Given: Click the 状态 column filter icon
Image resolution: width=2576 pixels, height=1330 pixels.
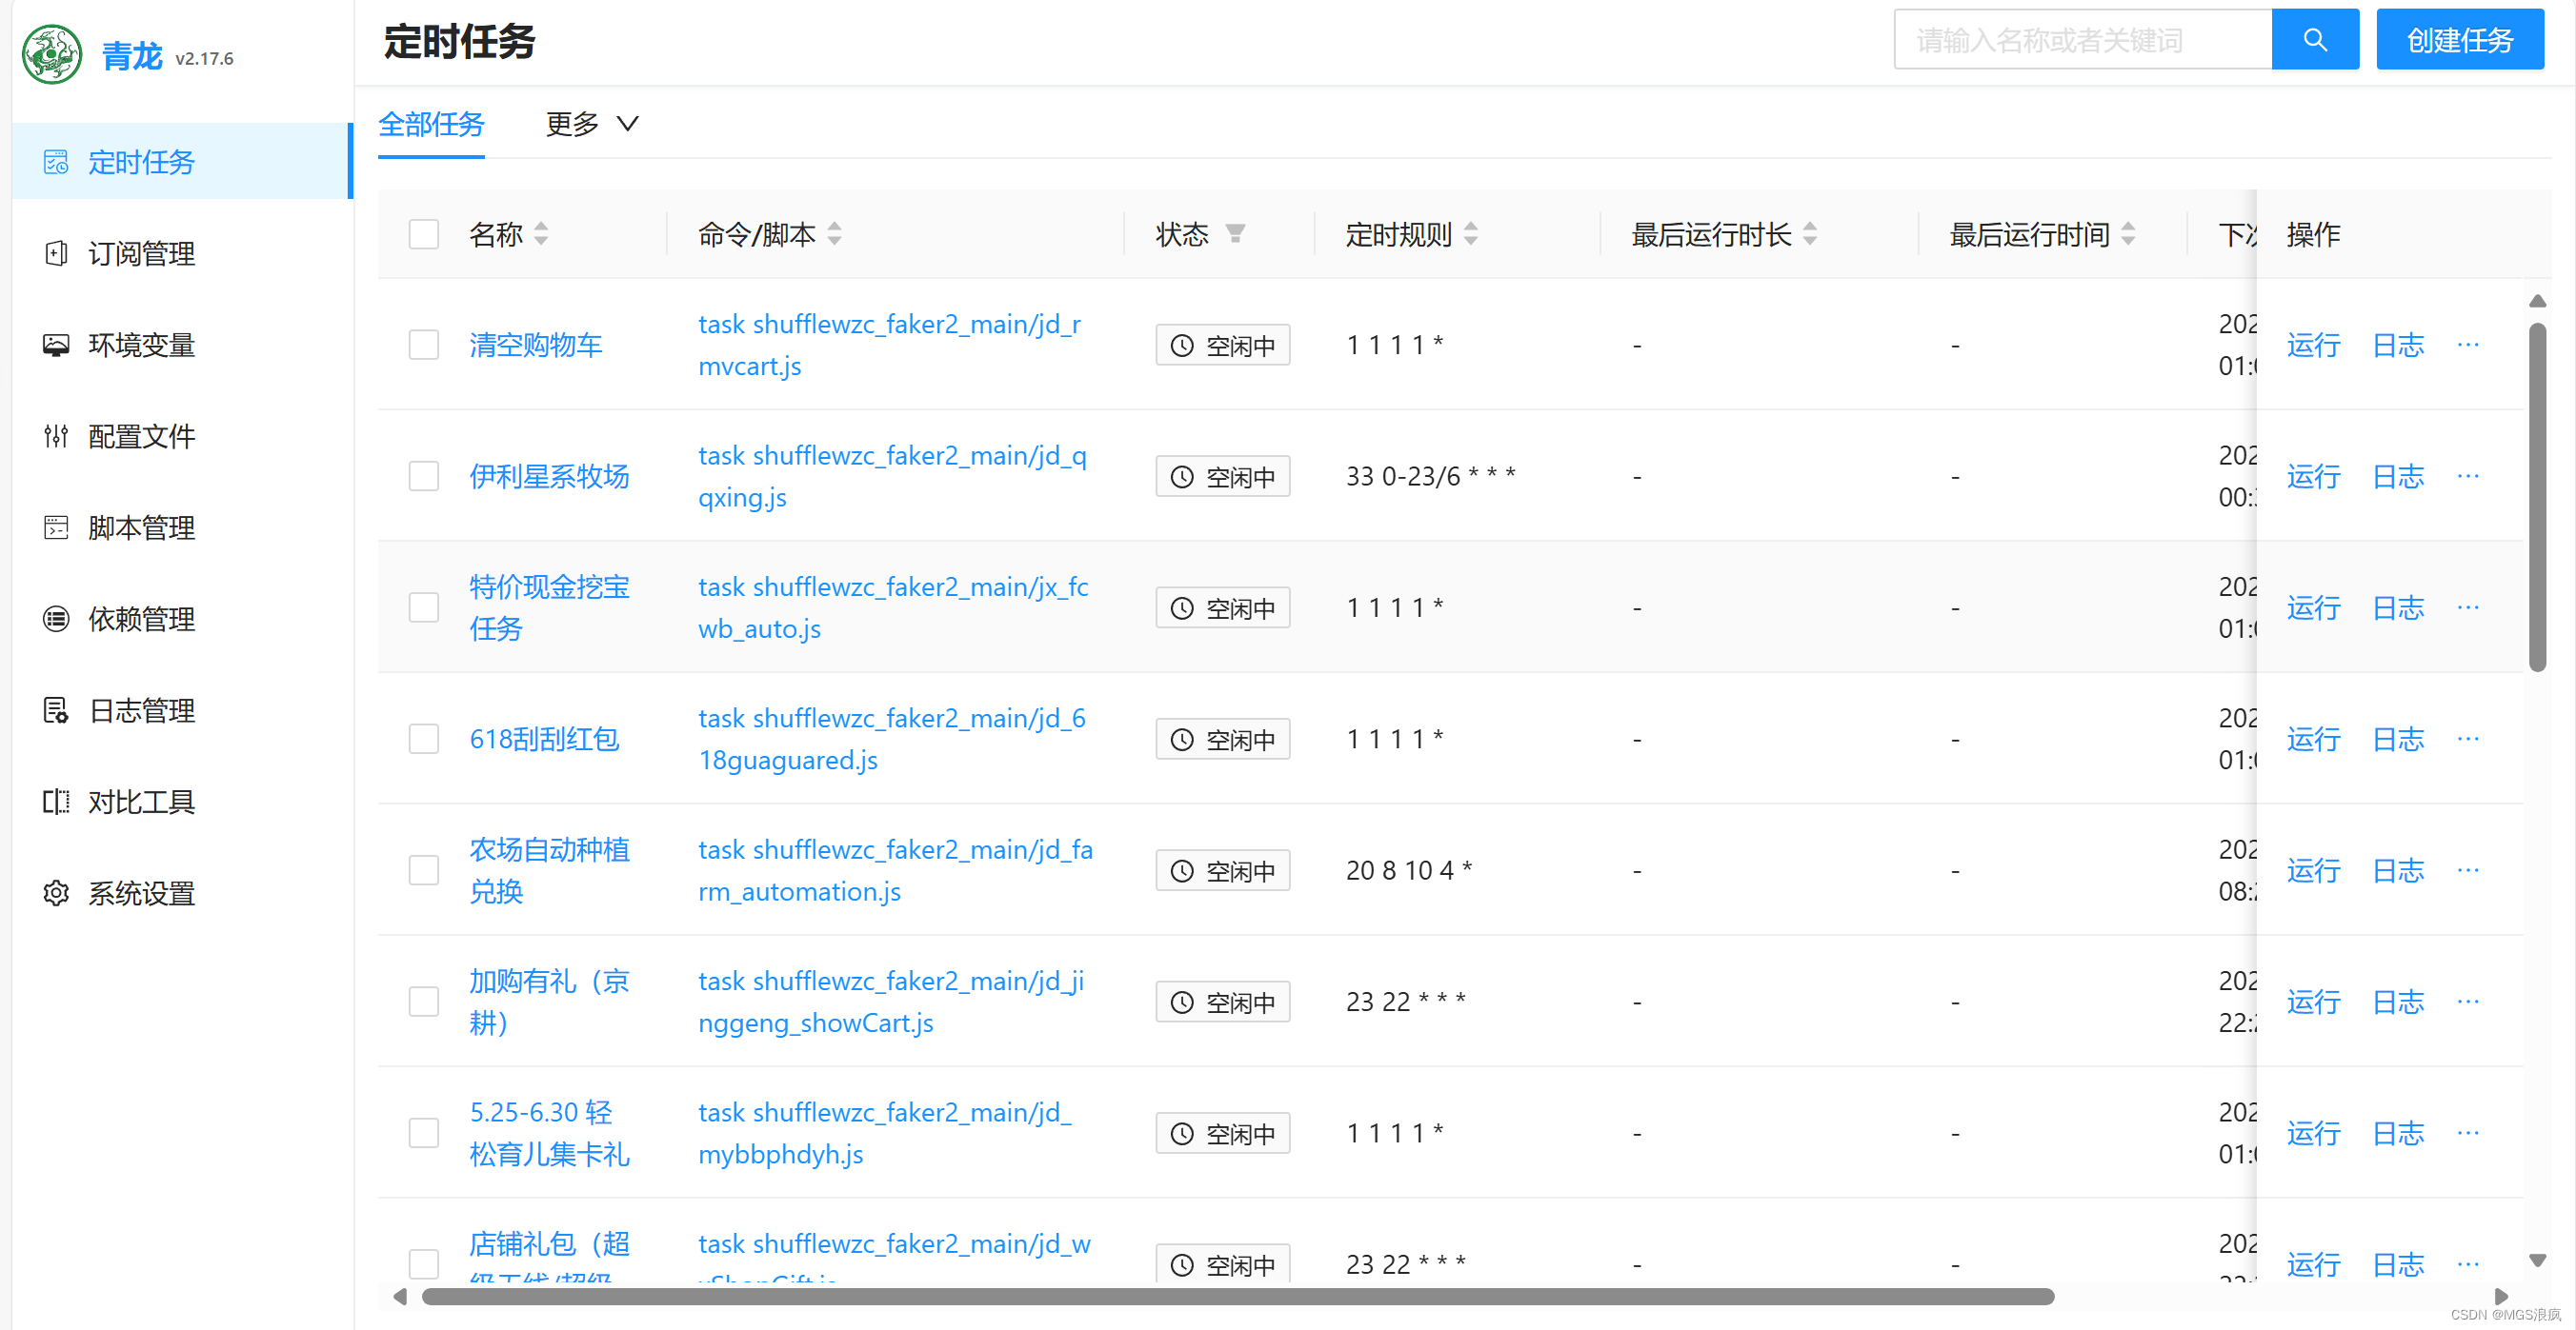Looking at the screenshot, I should click(1235, 234).
